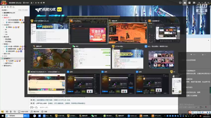
Task: Click the record button in bottom bar
Action: 44,111
